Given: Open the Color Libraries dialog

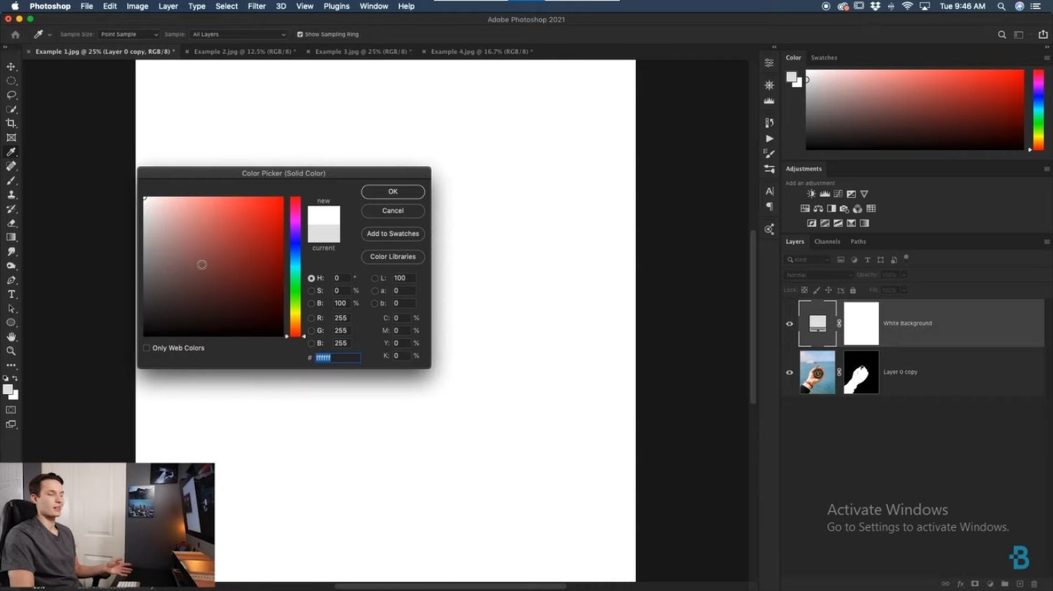Looking at the screenshot, I should pyautogui.click(x=392, y=257).
